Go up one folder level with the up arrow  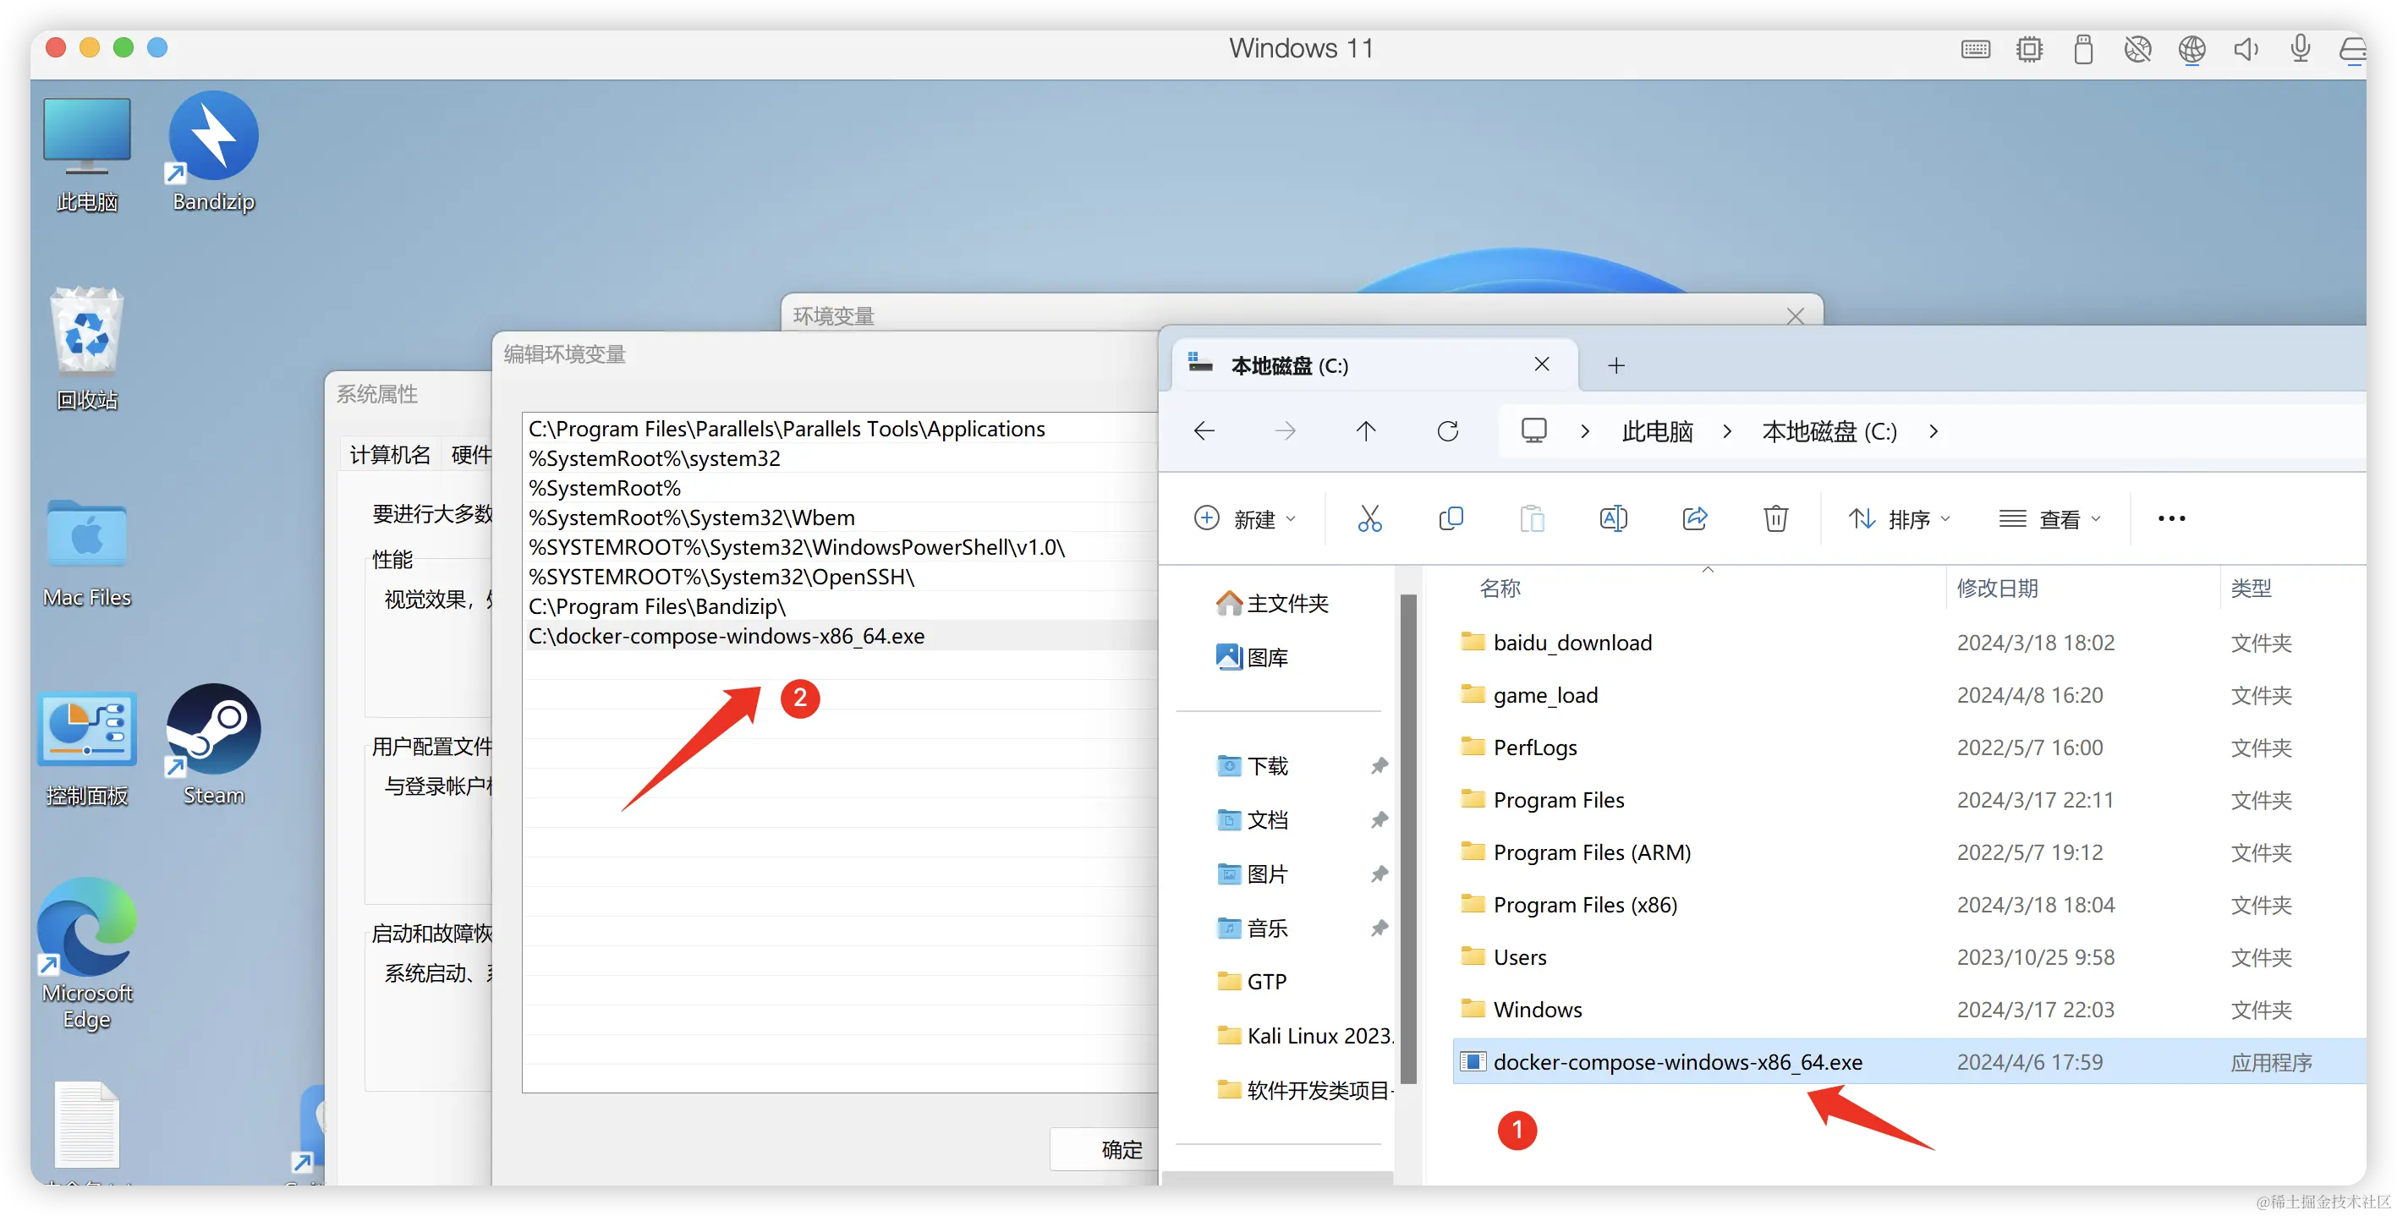click(1365, 430)
